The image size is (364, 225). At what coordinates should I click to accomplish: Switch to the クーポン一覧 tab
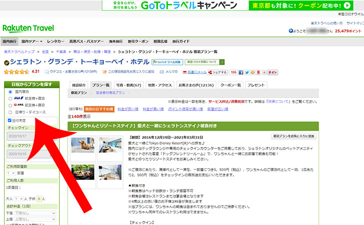coord(230,85)
